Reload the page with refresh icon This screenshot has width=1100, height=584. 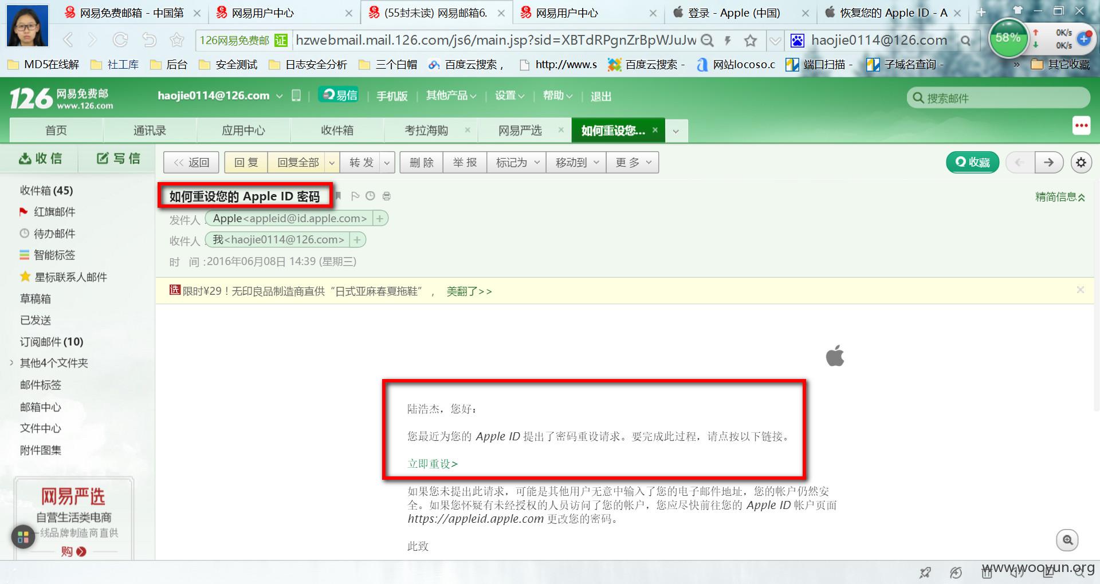120,40
